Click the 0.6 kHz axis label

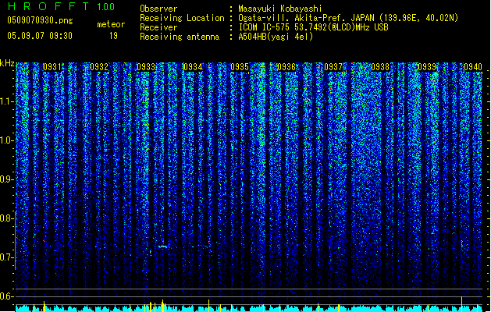pos(6,296)
